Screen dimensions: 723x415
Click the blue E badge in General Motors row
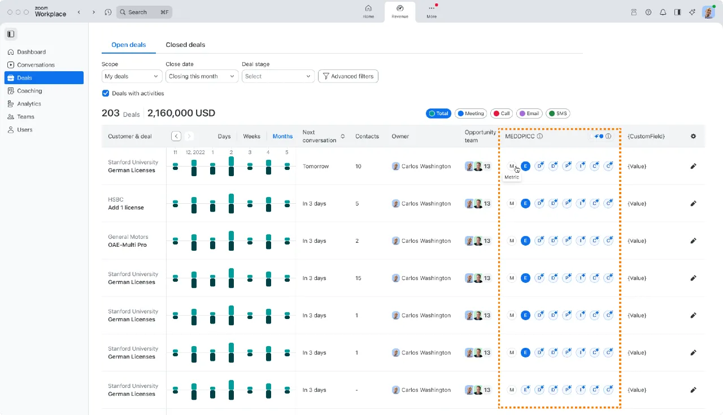pyautogui.click(x=525, y=241)
